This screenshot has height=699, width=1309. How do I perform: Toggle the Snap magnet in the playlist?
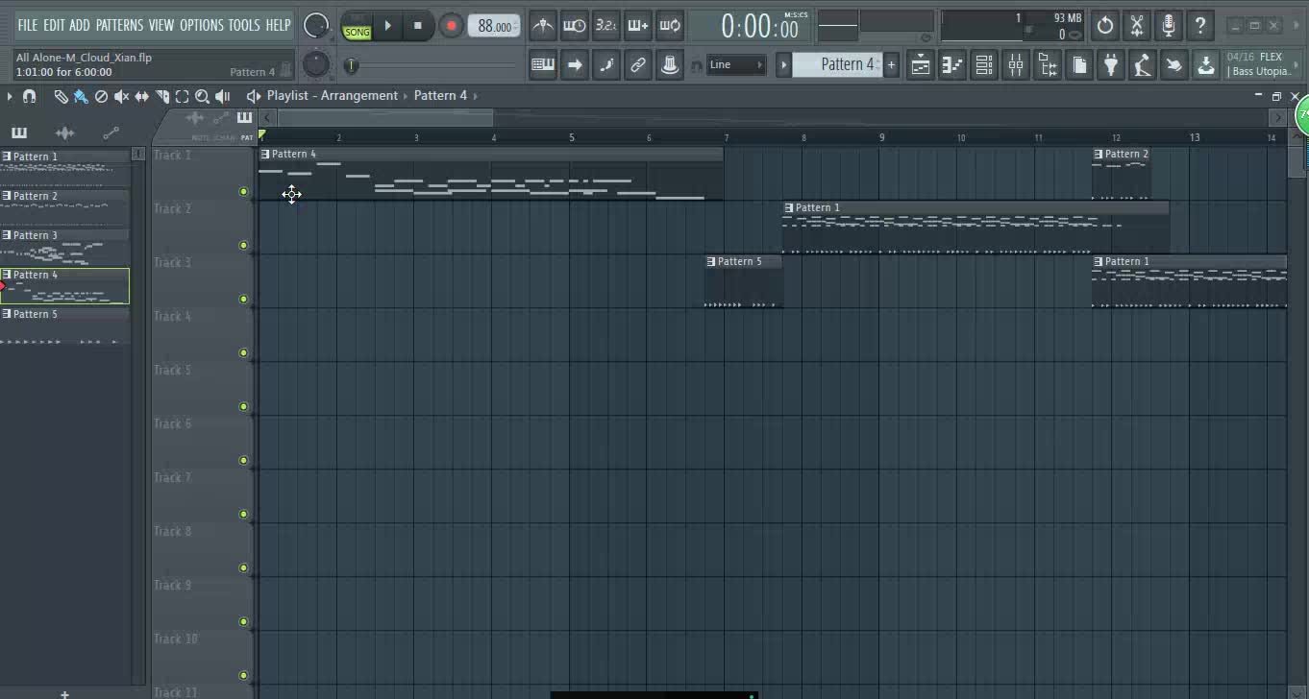(x=28, y=95)
